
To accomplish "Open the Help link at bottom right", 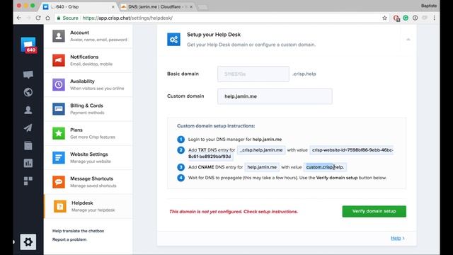I will (x=397, y=238).
